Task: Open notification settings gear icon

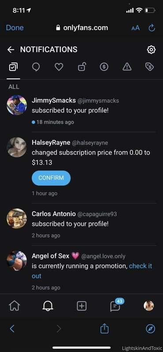Action: click(151, 50)
